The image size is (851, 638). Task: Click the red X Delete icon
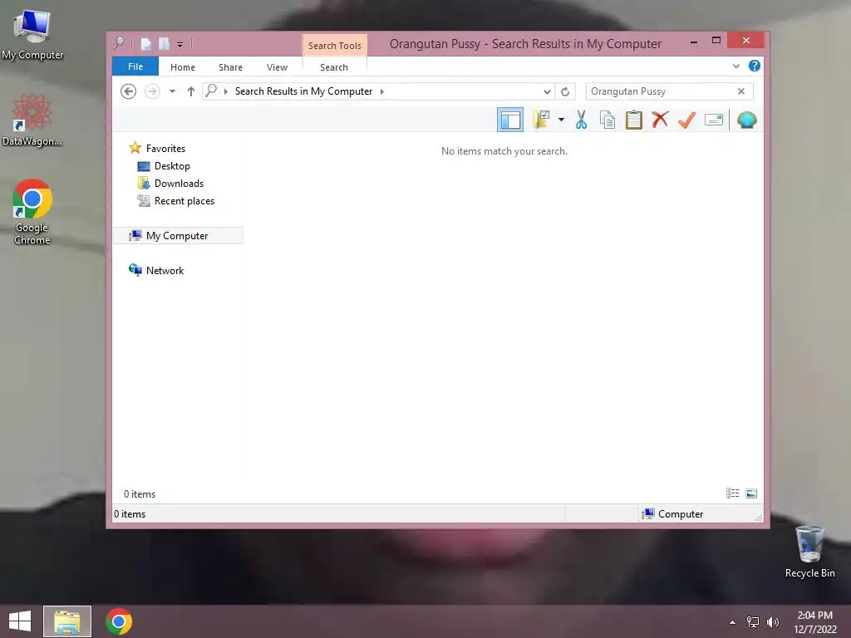pyautogui.click(x=660, y=120)
